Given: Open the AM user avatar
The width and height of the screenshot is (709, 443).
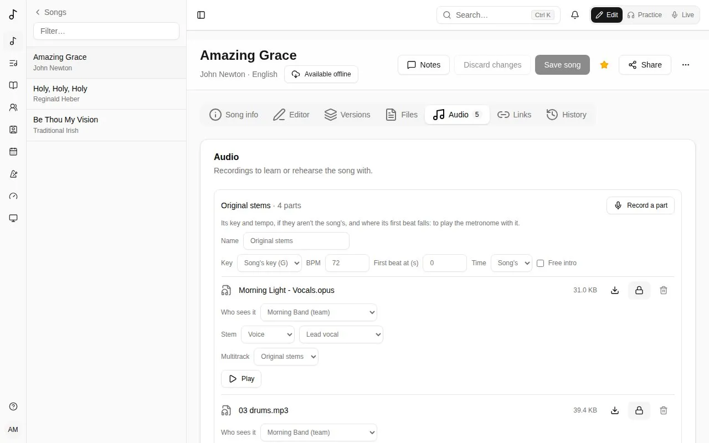Looking at the screenshot, I should click(x=13, y=429).
